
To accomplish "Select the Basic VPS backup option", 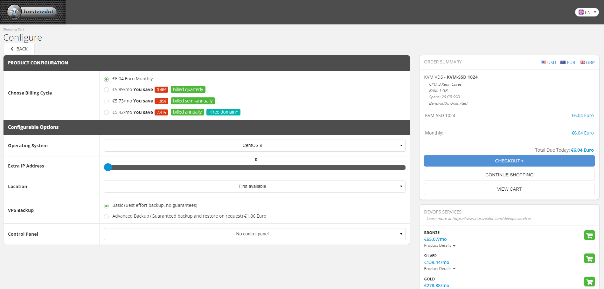I will coord(107,206).
